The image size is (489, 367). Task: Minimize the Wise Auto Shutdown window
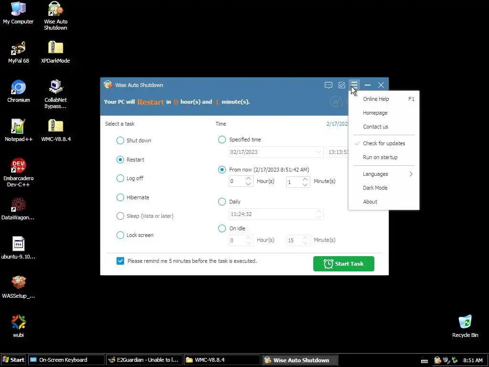pos(367,85)
